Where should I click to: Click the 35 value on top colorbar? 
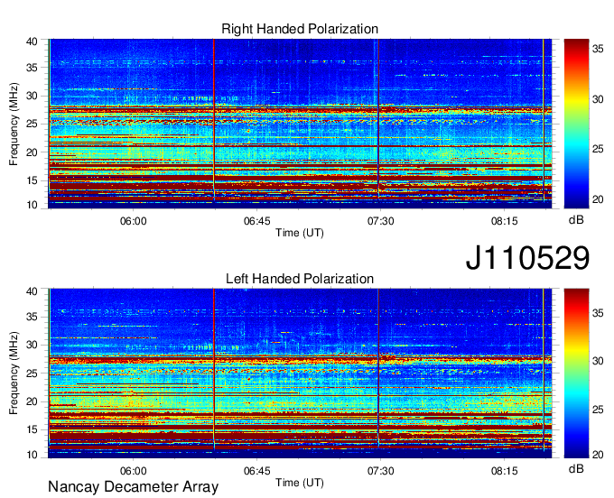point(598,49)
